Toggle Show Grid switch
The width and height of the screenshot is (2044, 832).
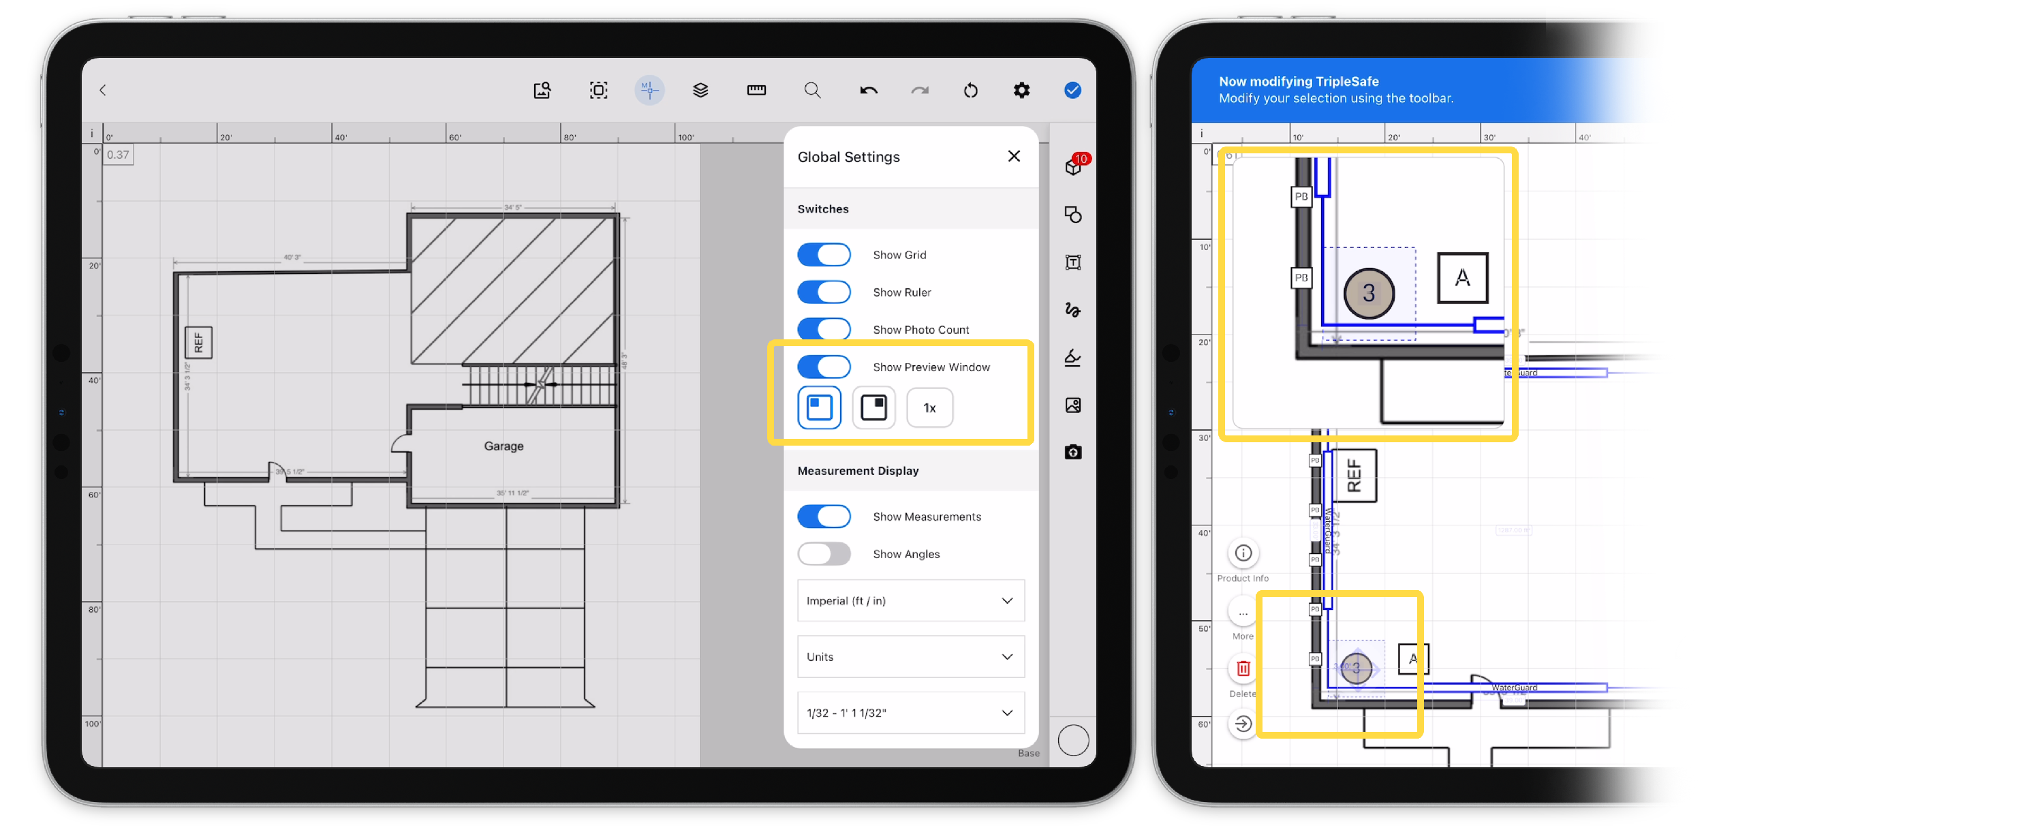[824, 255]
